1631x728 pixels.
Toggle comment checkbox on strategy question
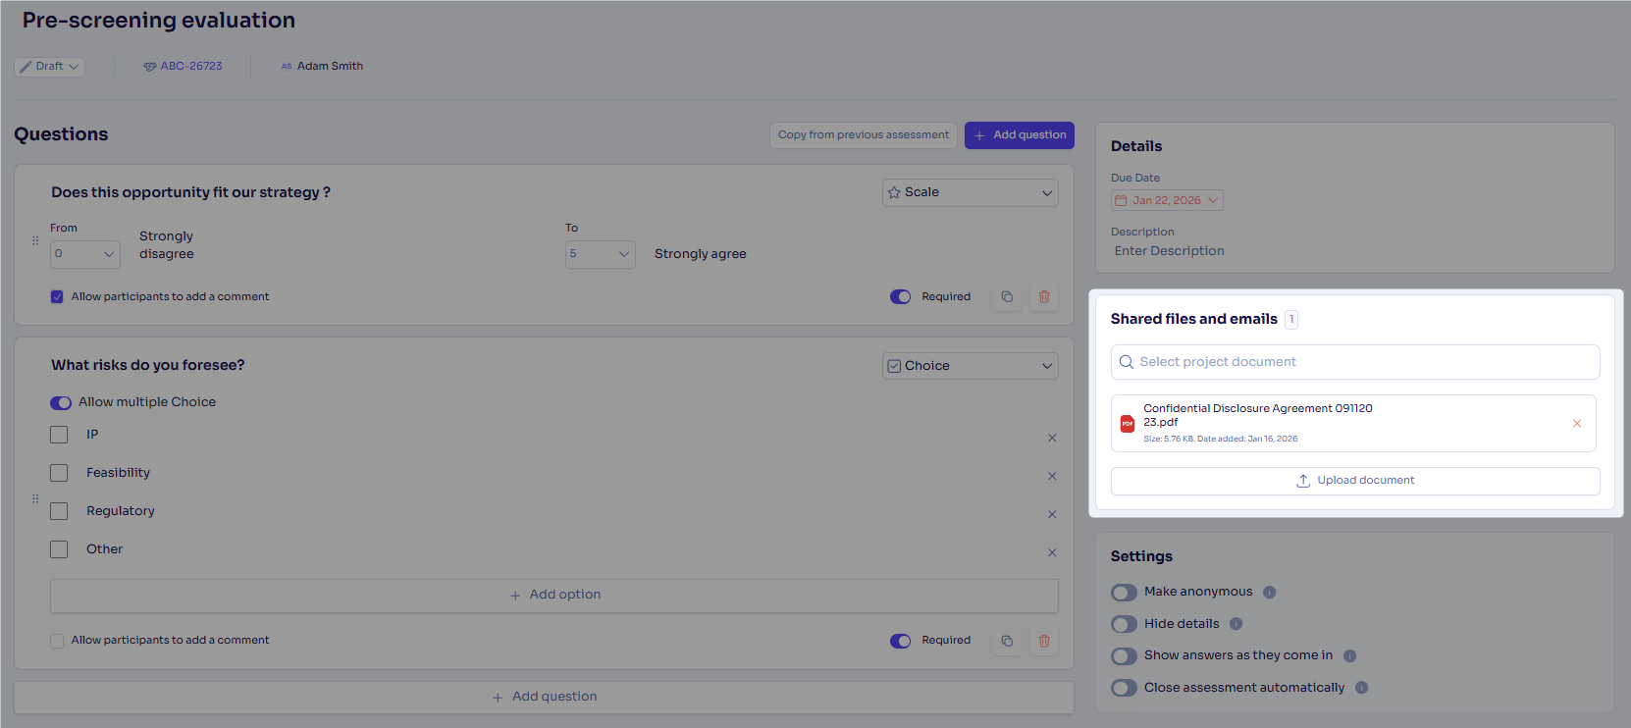click(57, 296)
